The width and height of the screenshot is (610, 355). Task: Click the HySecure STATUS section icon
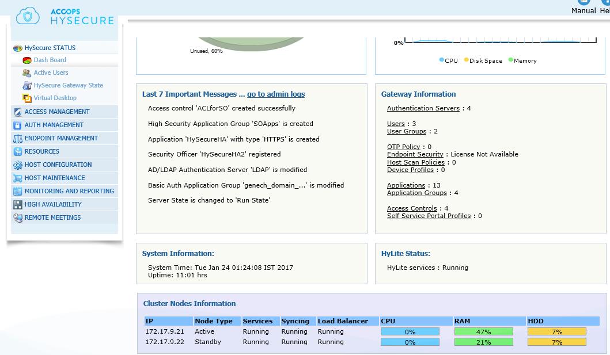click(17, 48)
